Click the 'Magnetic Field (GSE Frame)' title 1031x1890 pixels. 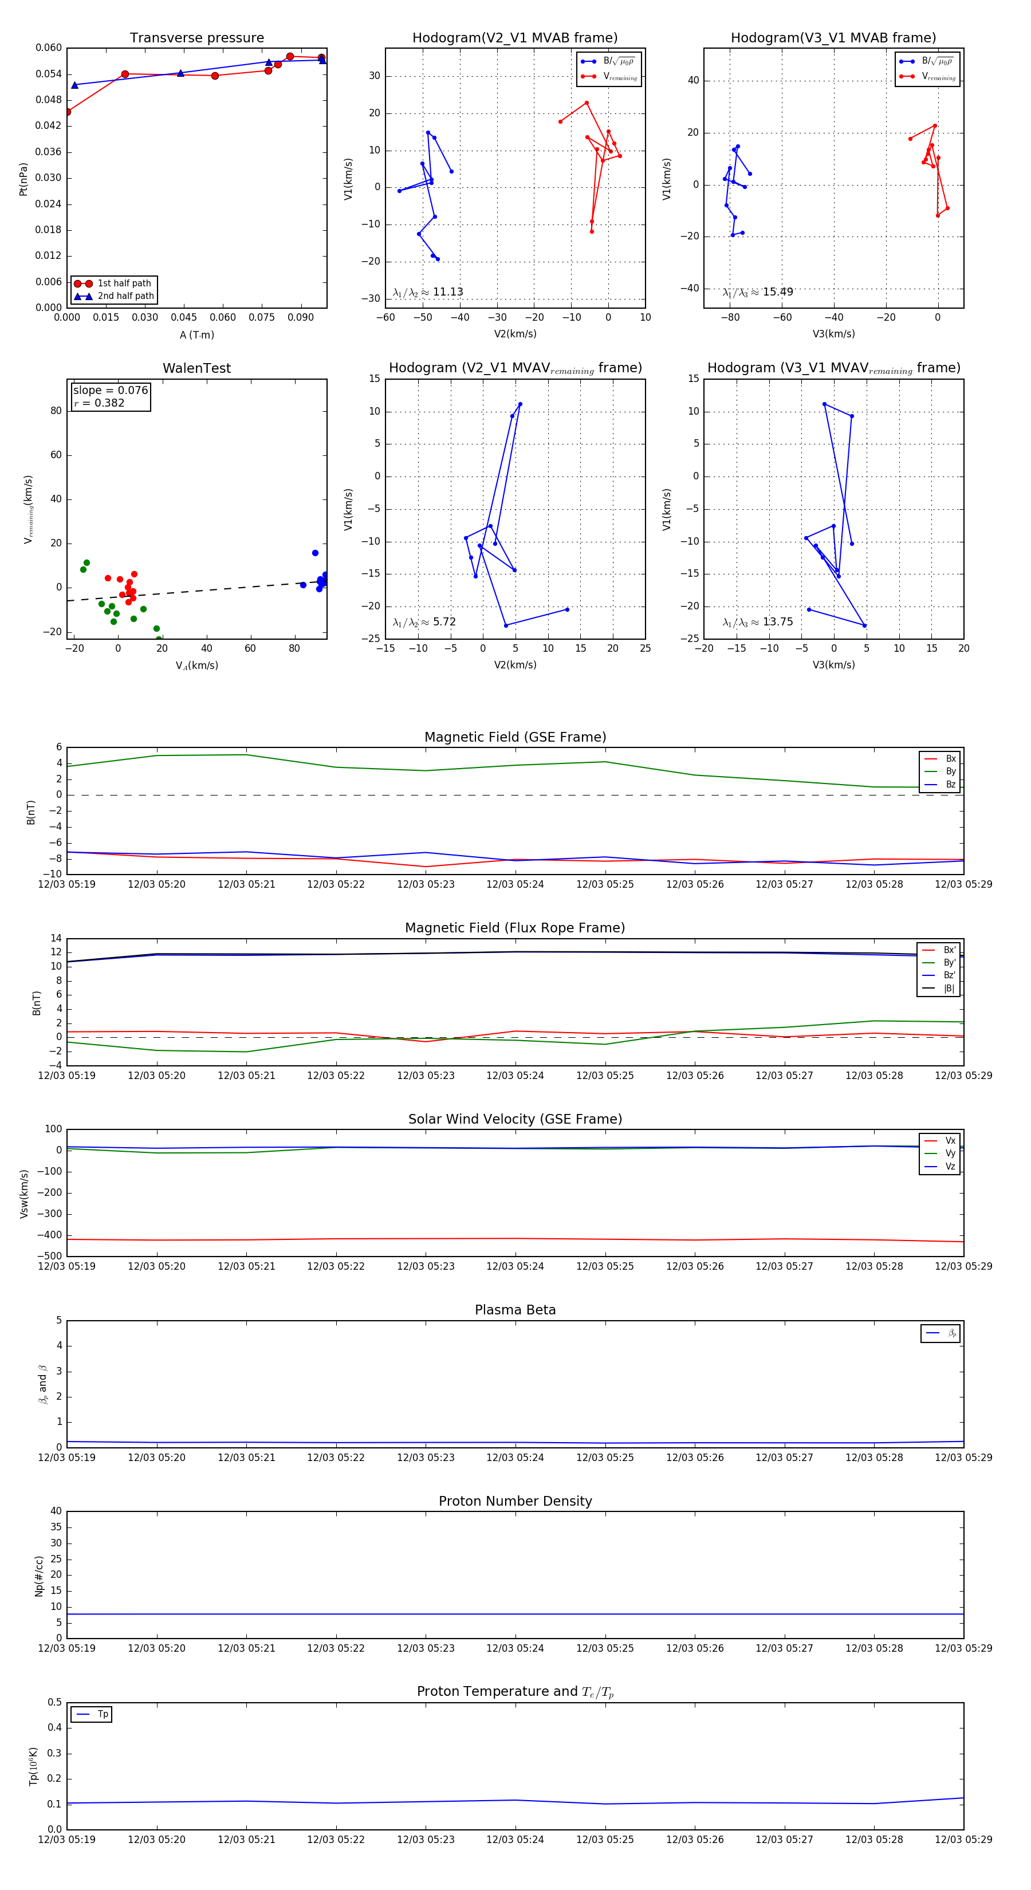pos(515,737)
